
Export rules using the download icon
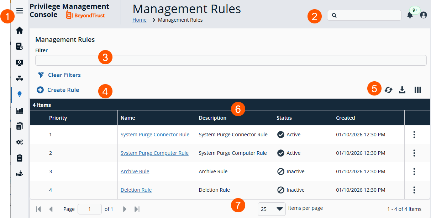click(x=402, y=90)
